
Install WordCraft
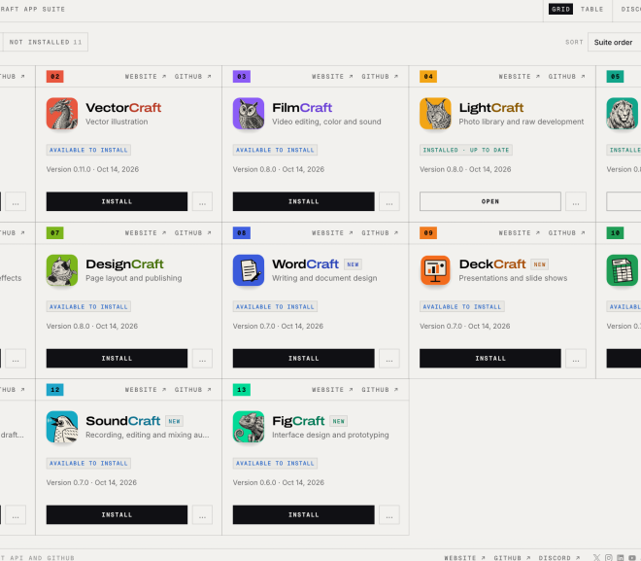(304, 358)
